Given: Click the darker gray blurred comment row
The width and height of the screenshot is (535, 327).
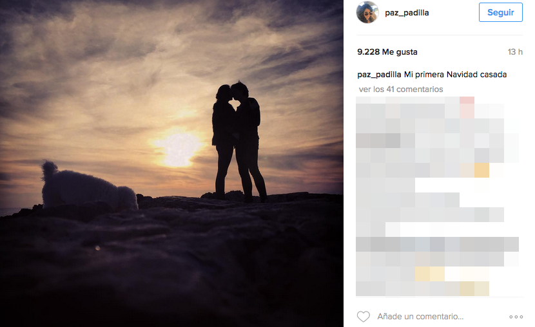Looking at the screenshot, I should click(x=437, y=244).
